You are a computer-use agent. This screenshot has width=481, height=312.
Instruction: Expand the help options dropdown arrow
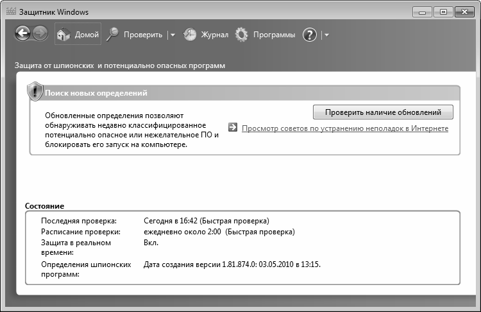[x=326, y=35]
